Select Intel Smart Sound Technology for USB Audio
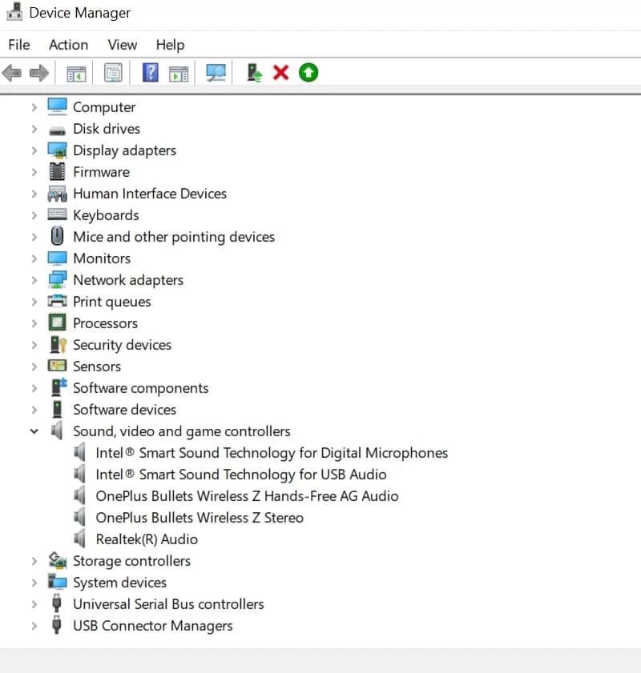The height and width of the screenshot is (673, 641). pos(240,474)
